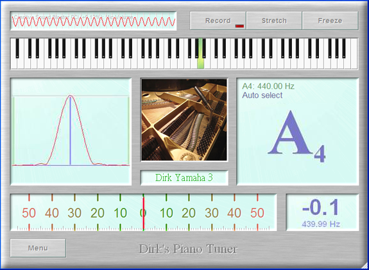Click the red needle on the cents scale
Image resolution: width=369 pixels, height=270 pixels.
pos(143,212)
